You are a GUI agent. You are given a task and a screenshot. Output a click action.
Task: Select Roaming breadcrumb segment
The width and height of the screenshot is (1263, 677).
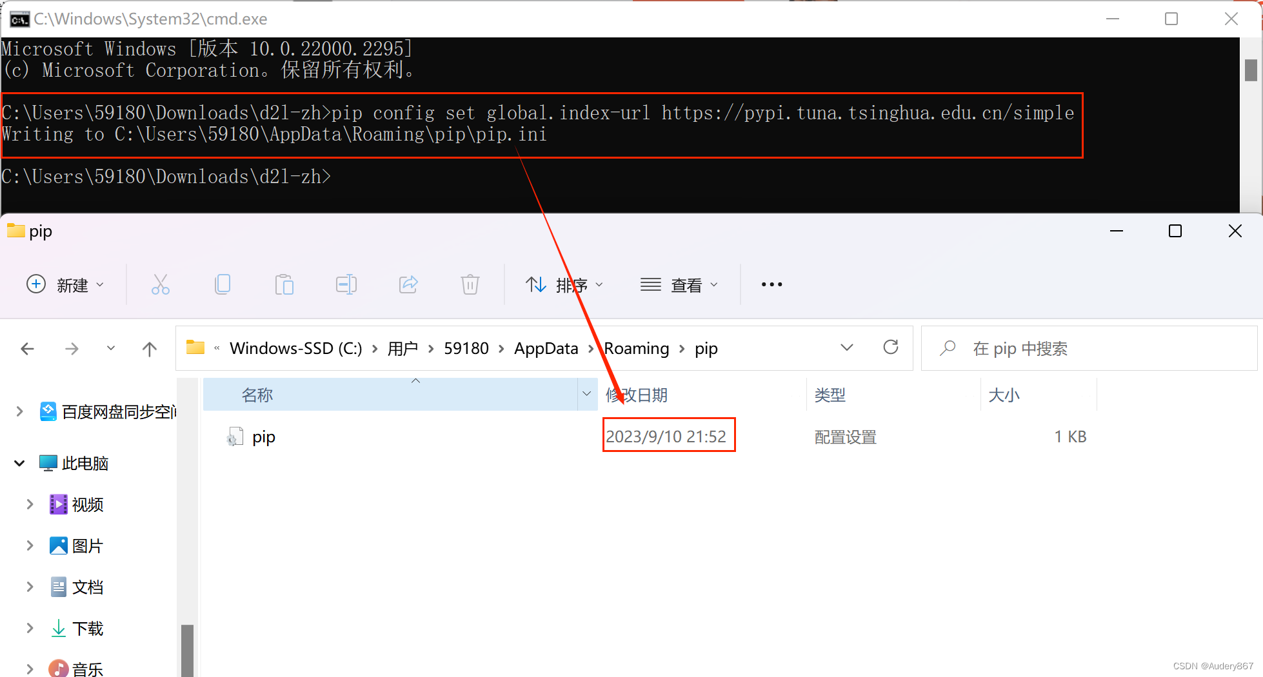(x=637, y=348)
